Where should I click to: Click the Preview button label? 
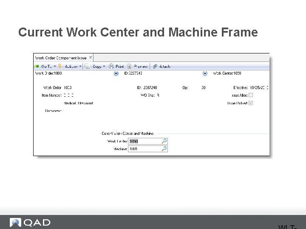coord(141,67)
